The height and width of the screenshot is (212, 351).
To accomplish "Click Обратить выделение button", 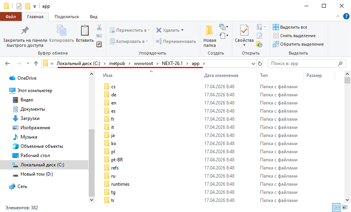I will (298, 44).
